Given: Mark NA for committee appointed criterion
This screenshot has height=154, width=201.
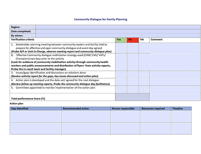Looking at the screenshot, I should click(x=144, y=89).
